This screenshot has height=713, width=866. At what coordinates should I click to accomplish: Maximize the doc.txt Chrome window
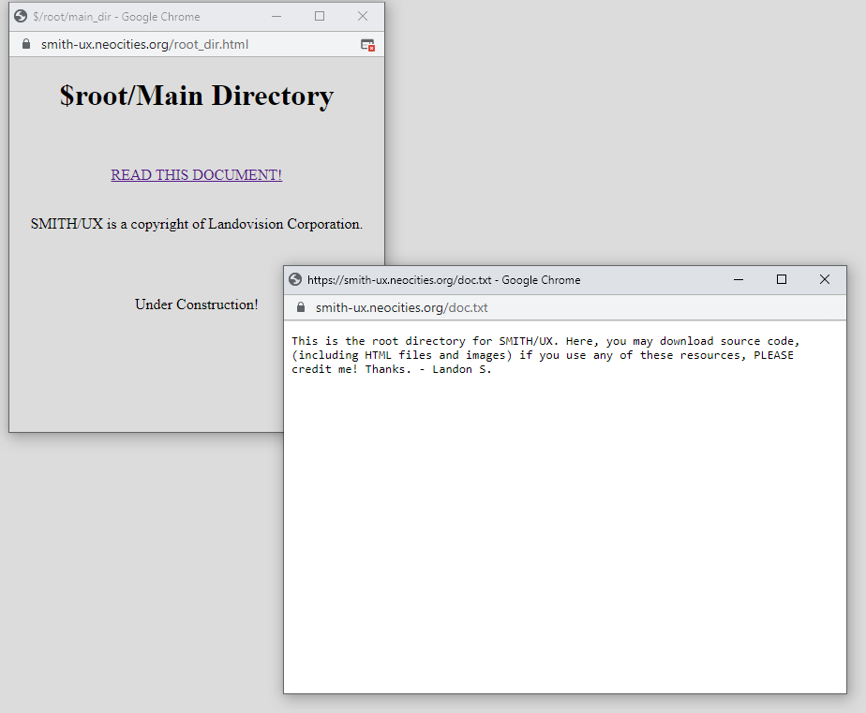coord(782,279)
